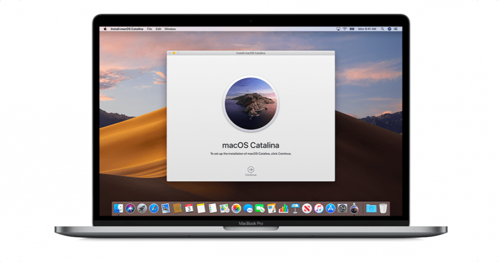Click the battery status icon
This screenshot has height=262, width=498.
352,29
